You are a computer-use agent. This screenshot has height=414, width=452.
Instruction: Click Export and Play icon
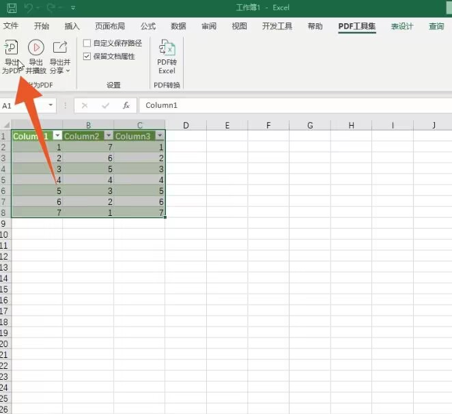36,48
